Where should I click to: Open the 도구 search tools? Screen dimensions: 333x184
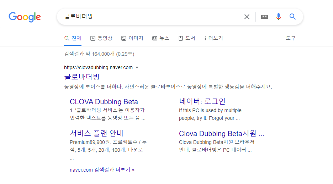(291, 38)
